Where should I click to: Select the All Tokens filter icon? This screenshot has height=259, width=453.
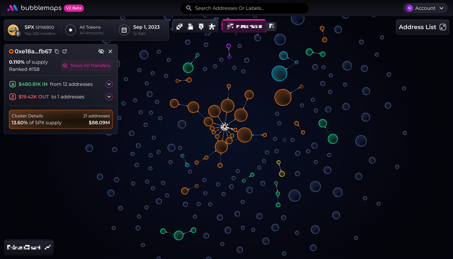click(x=70, y=30)
